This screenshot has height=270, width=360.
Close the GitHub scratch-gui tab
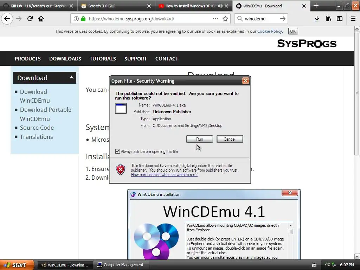click(71, 6)
